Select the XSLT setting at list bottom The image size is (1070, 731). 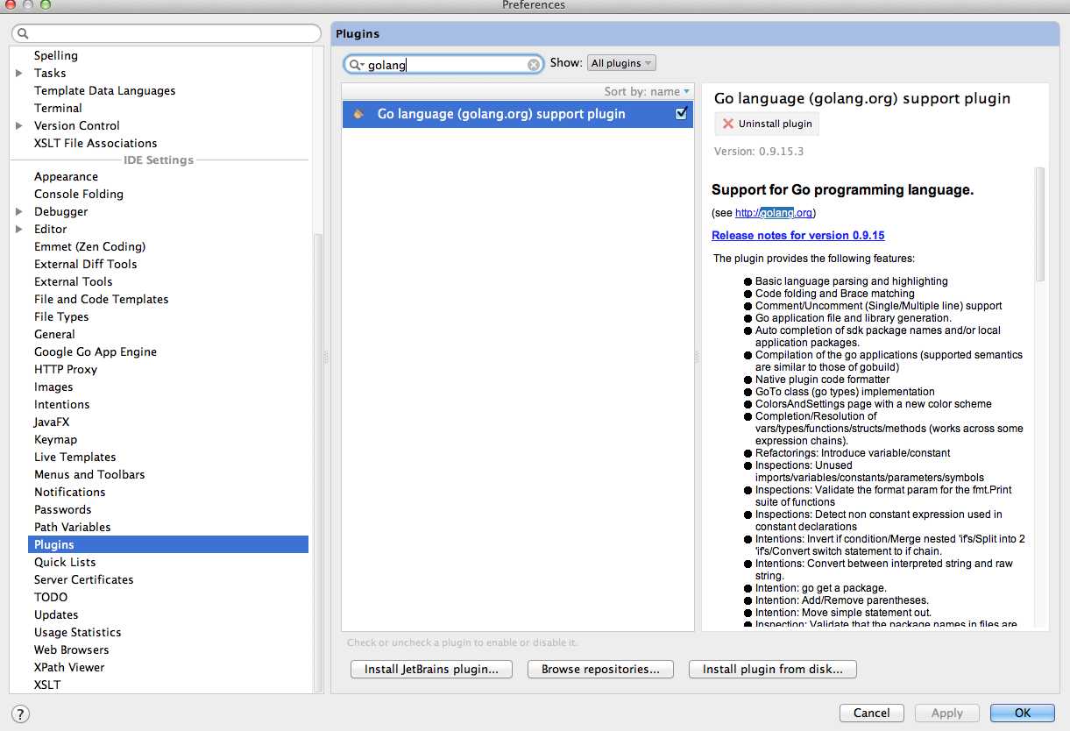(x=47, y=685)
